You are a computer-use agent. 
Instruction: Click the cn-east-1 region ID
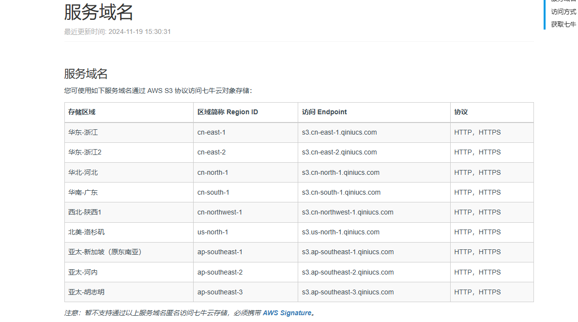211,132
